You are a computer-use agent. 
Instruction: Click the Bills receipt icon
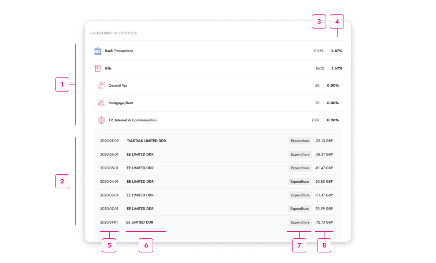(98, 68)
